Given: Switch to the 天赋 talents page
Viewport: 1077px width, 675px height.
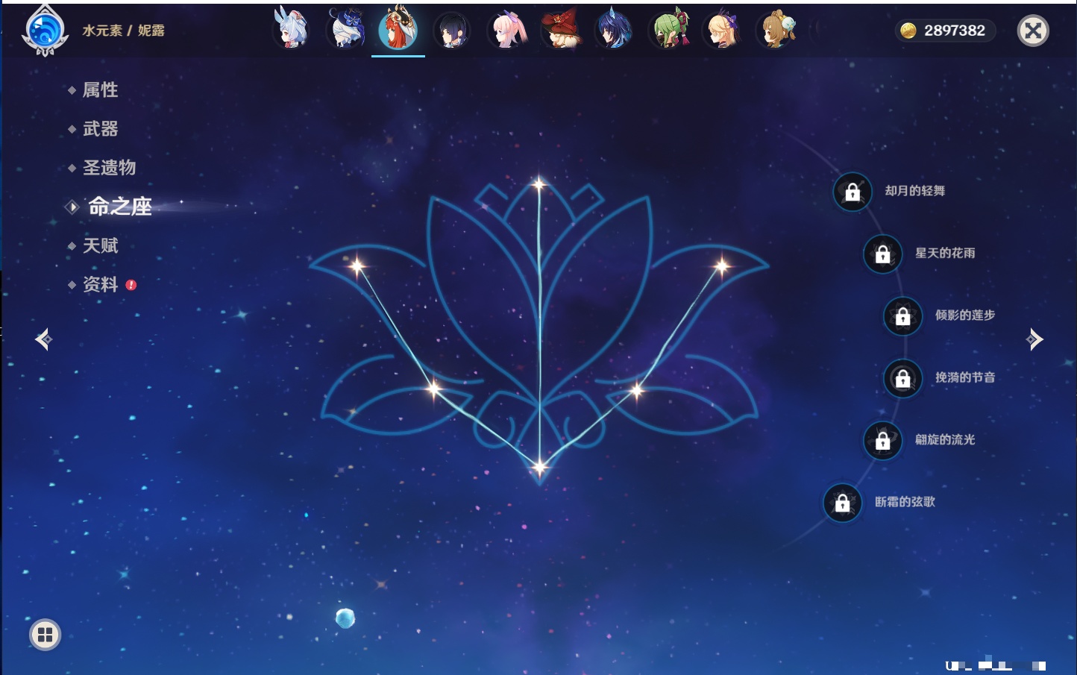Looking at the screenshot, I should (100, 245).
